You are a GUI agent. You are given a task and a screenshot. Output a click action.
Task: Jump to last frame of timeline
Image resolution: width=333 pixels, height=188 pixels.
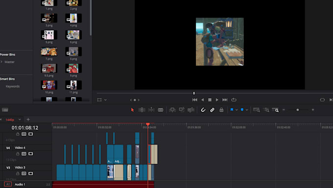(225, 100)
